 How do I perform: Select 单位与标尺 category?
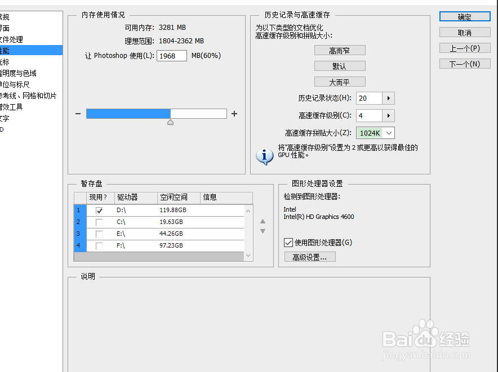coord(31,84)
